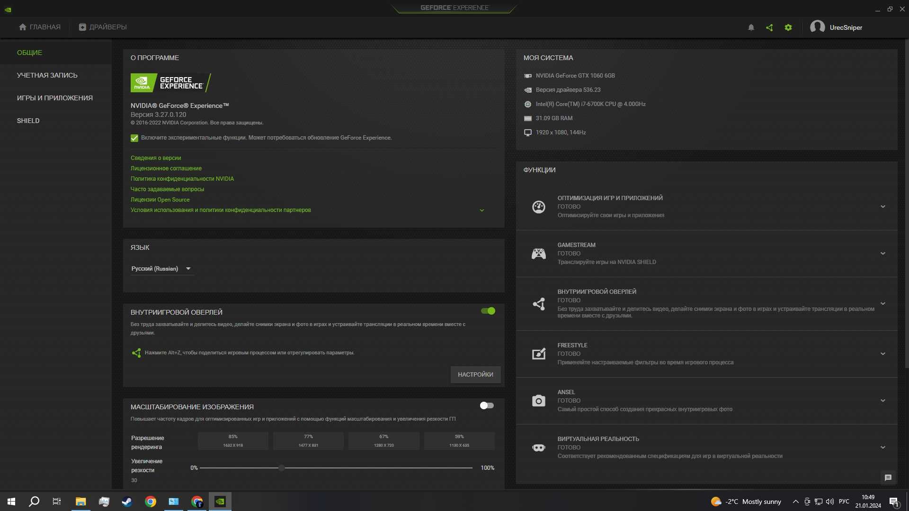Open Windows Start menu

[11, 502]
